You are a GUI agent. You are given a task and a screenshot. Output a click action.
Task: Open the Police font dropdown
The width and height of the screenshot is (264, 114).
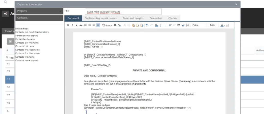click(199, 25)
